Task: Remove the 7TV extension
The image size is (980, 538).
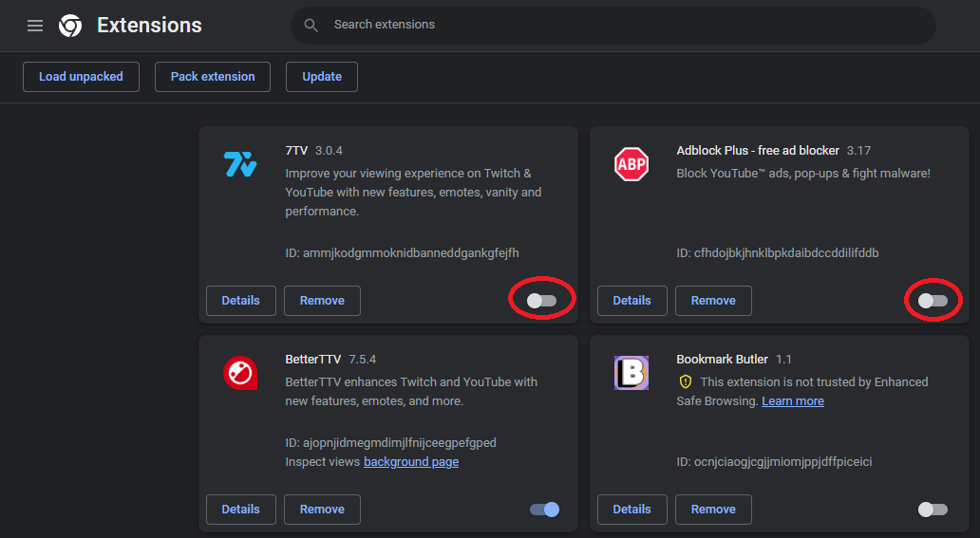Action: coord(322,301)
